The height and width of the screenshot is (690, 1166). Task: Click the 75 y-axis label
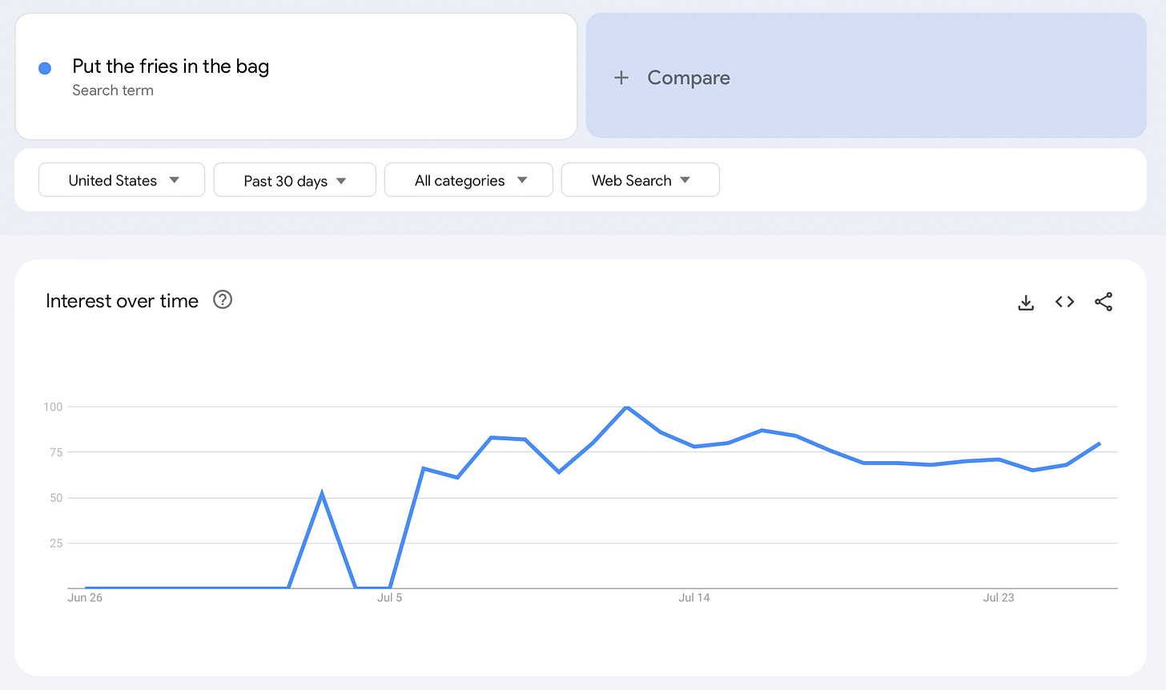point(56,452)
